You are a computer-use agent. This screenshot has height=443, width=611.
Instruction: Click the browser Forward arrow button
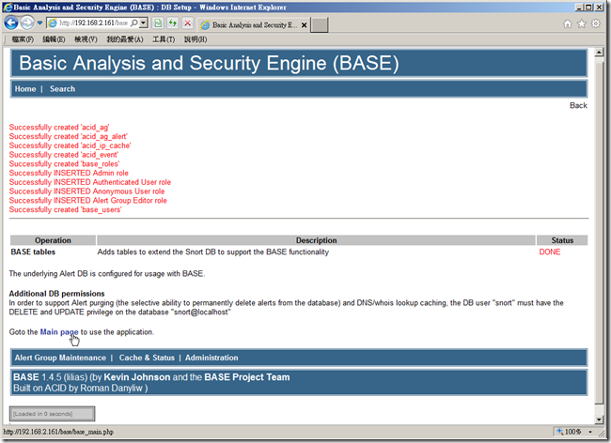coord(27,23)
